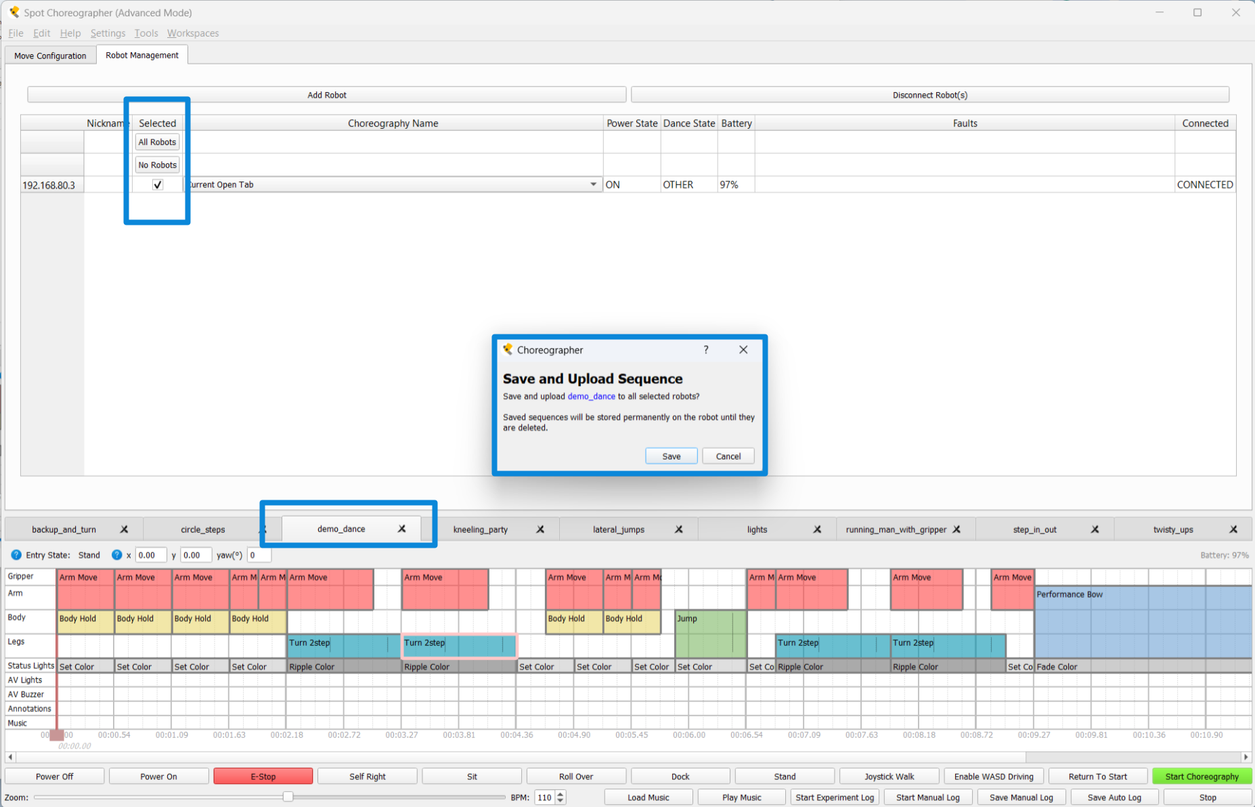Uncheck the Selected checkbox for robot 192.168.80.3
1255x807 pixels.
coord(158,185)
